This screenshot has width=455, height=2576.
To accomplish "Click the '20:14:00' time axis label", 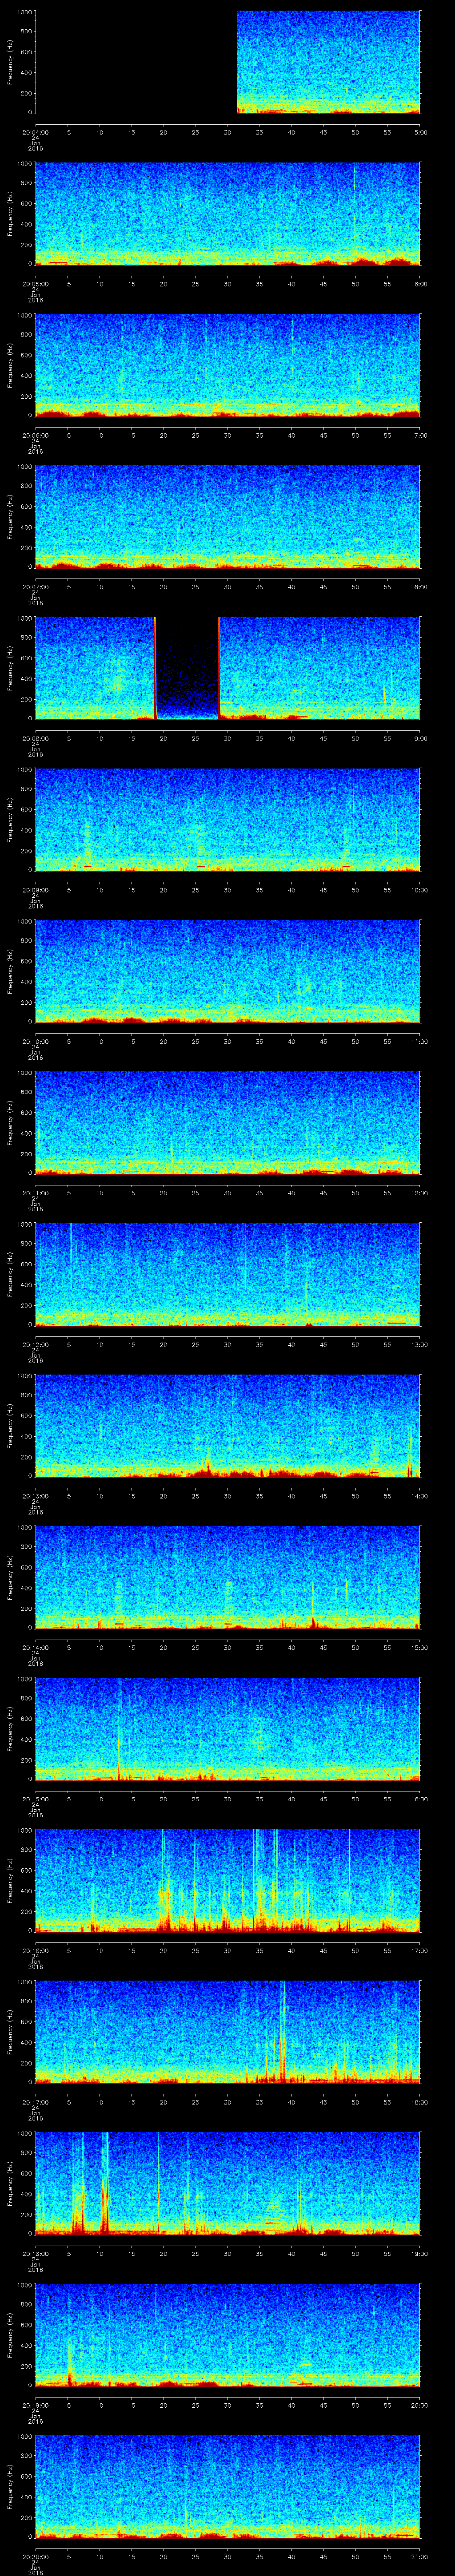I will (35, 1648).
